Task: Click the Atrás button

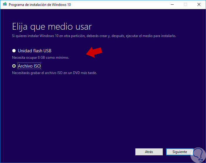Action: (x=149, y=152)
